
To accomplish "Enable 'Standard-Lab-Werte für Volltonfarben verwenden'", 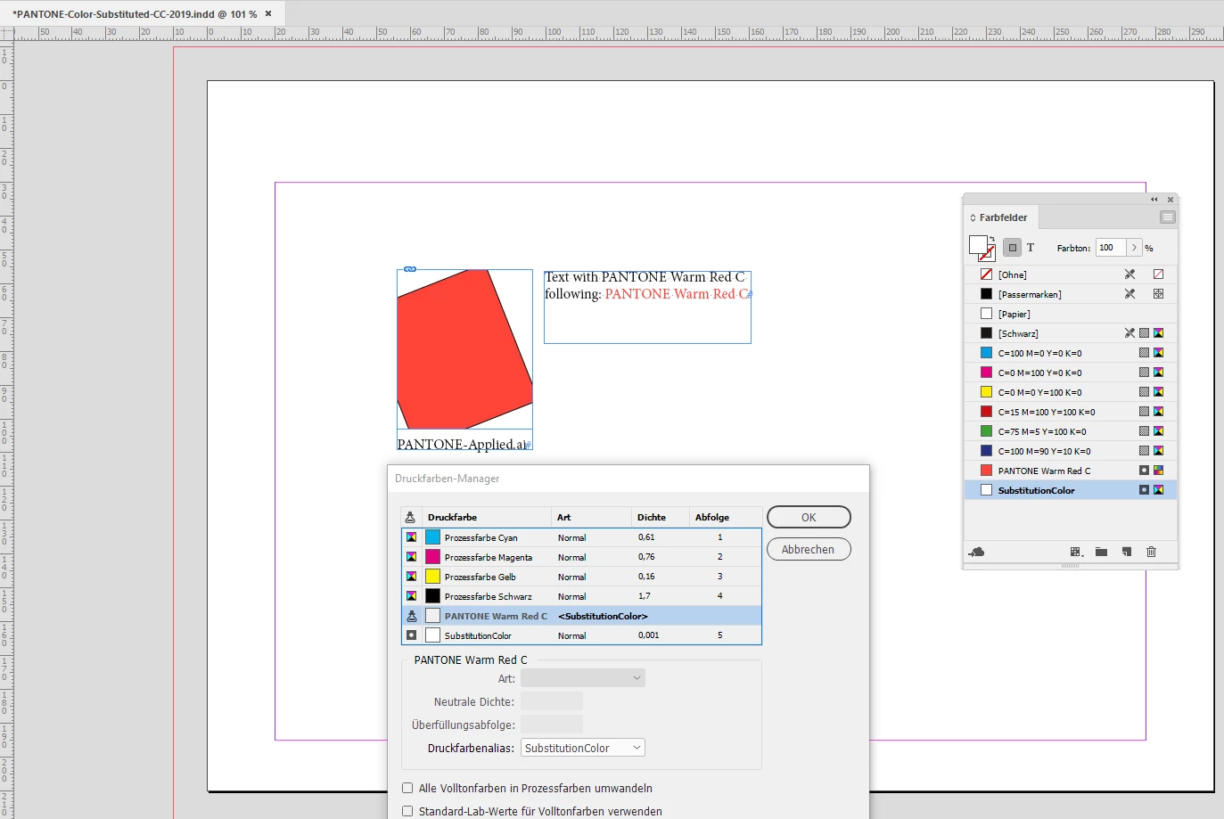I will pyautogui.click(x=407, y=811).
